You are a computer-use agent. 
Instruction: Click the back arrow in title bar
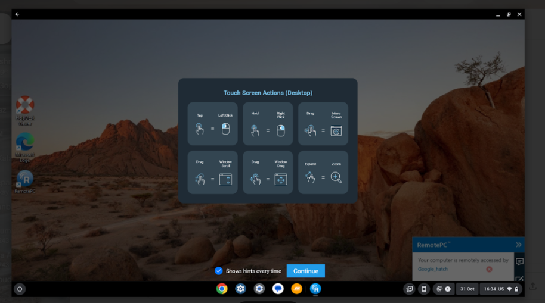coord(17,14)
